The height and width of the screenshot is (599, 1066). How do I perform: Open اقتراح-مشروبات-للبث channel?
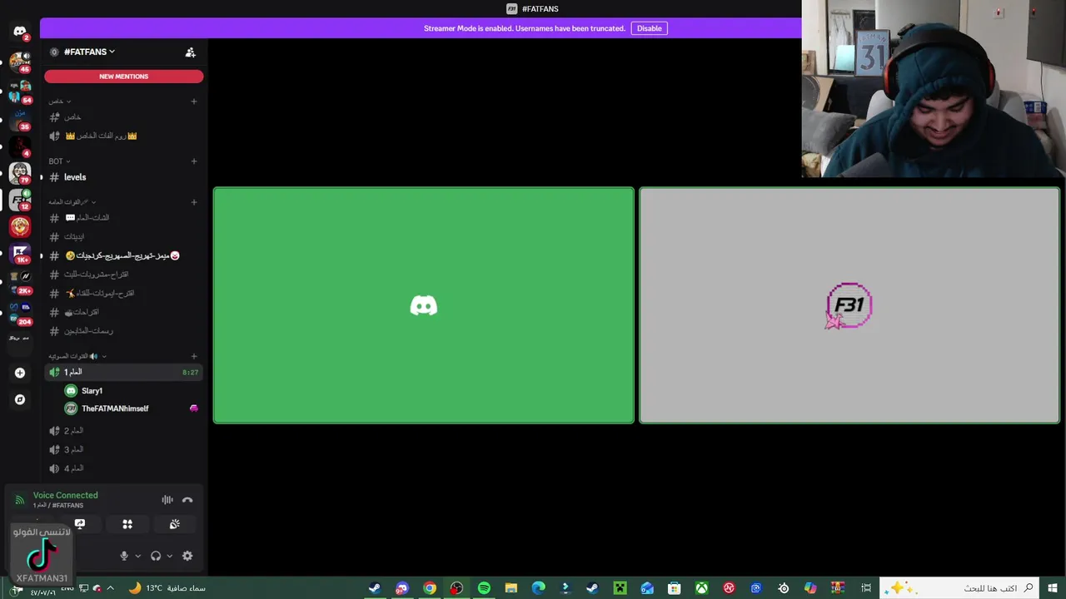click(x=123, y=275)
